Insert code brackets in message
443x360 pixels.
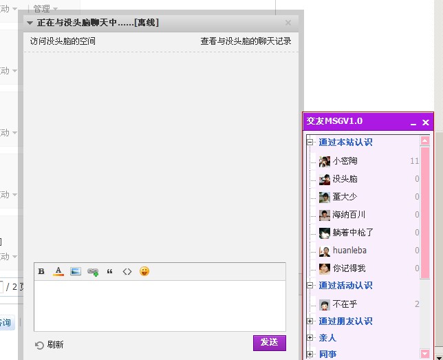[127, 272]
